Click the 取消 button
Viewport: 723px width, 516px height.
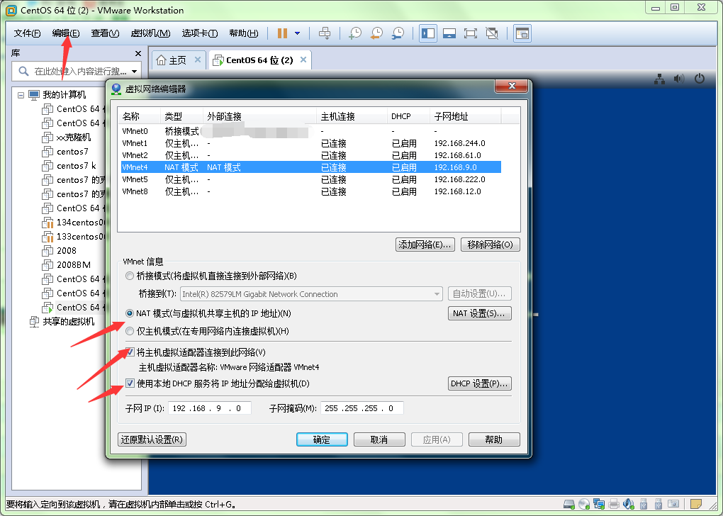pyautogui.click(x=379, y=439)
